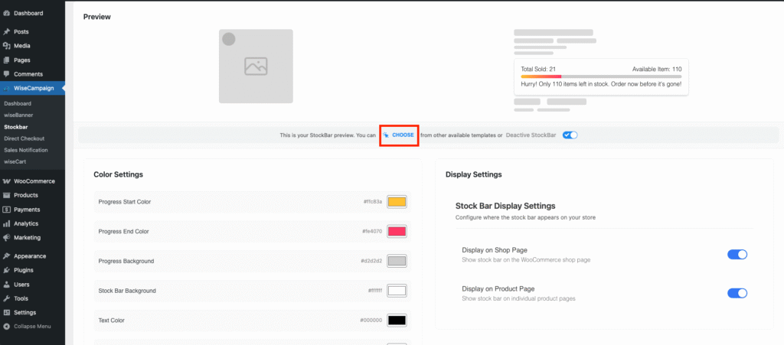Click the Collapse Menu arrow icon
This screenshot has width=784, height=345.
click(x=6, y=327)
